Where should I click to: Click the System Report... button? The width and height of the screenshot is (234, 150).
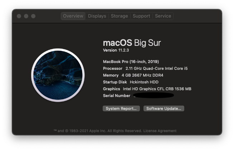click(121, 108)
